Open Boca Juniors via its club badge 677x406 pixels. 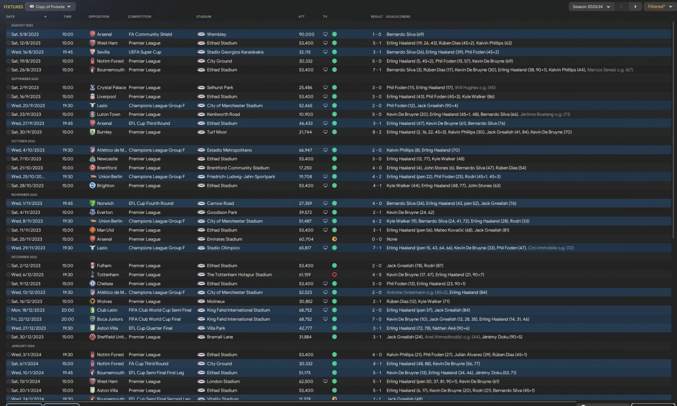[93, 319]
